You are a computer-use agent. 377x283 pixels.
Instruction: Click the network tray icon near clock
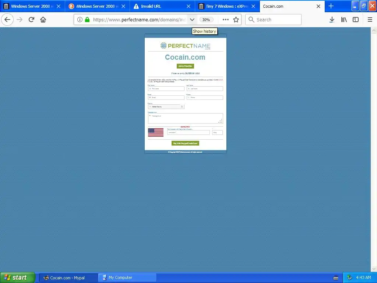349,278
